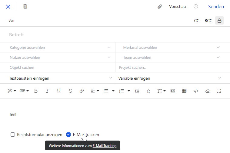Expand the Team auswählen dropdown
The width and height of the screenshot is (230, 153).
pos(172,57)
